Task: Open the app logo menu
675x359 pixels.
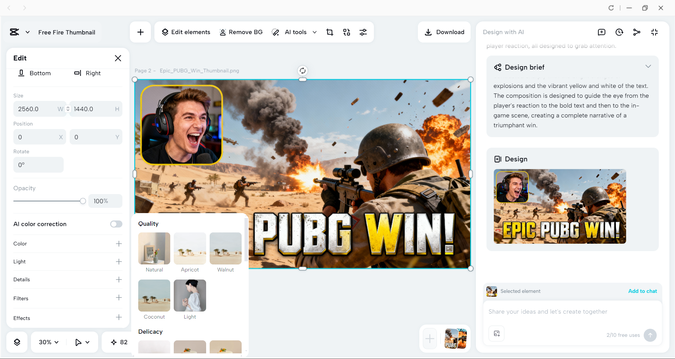Action: tap(14, 32)
